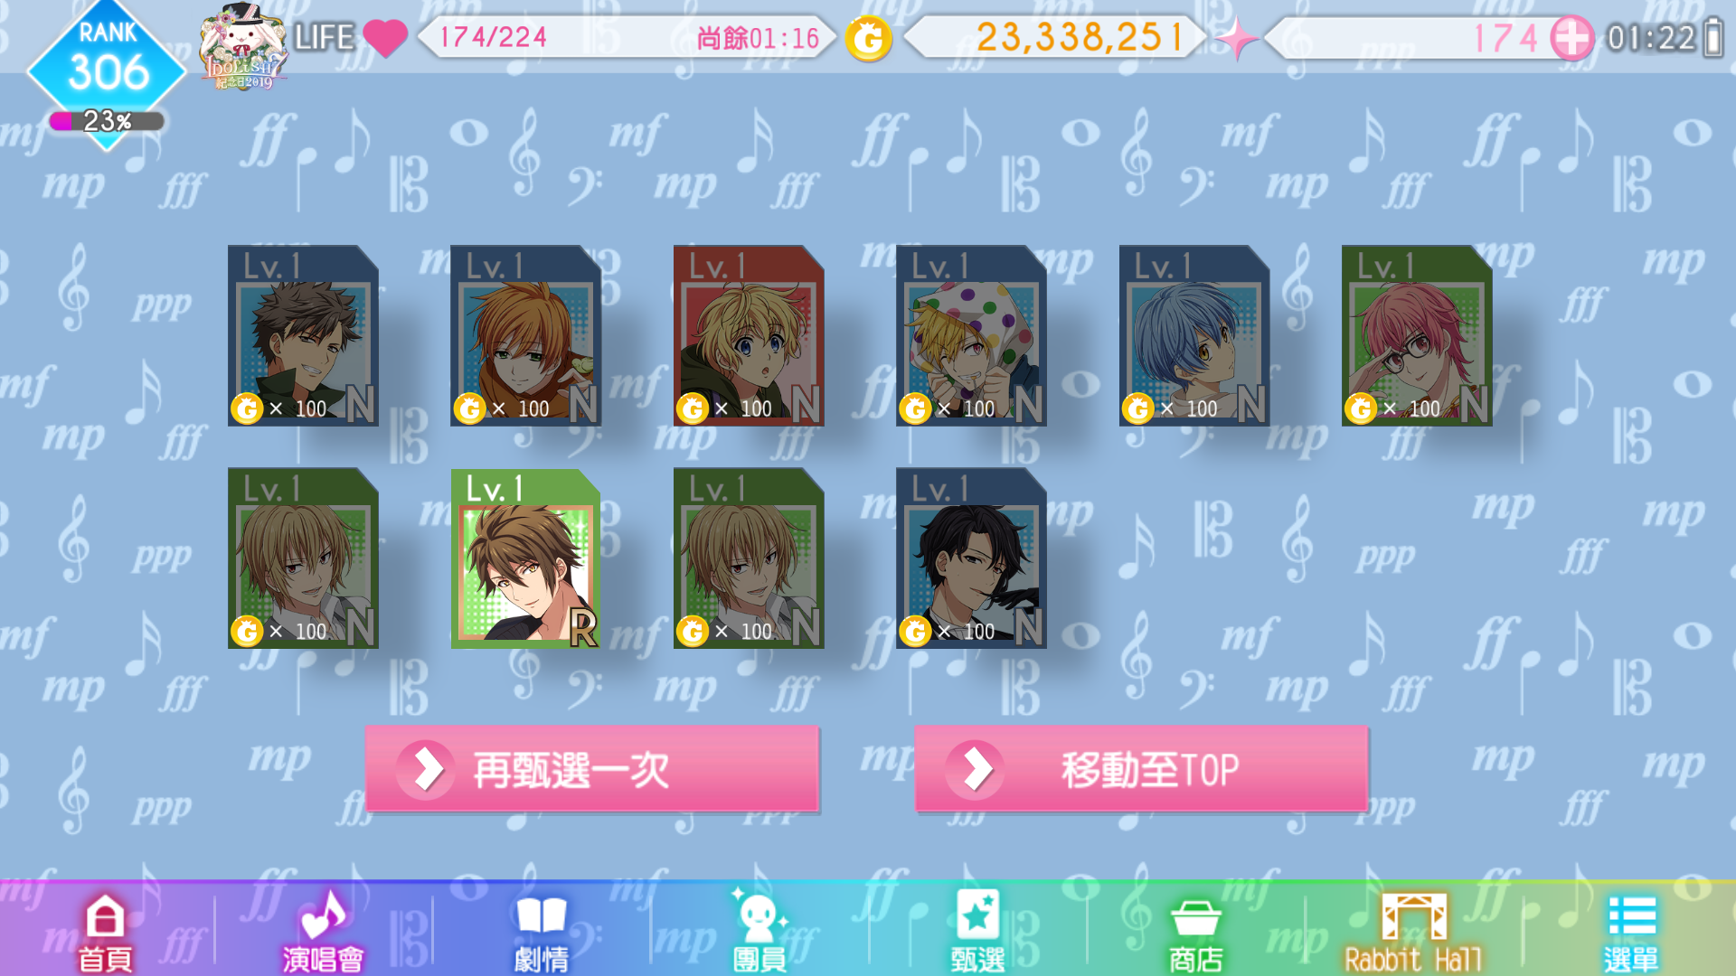Tap the 23% rank progress bar

click(x=107, y=121)
